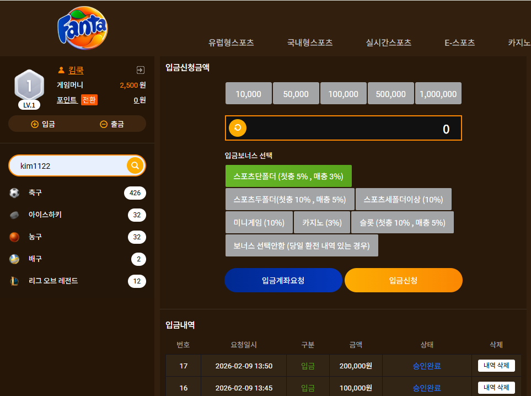
Task: Choose 보너스 선택안함 option
Action: pos(302,245)
